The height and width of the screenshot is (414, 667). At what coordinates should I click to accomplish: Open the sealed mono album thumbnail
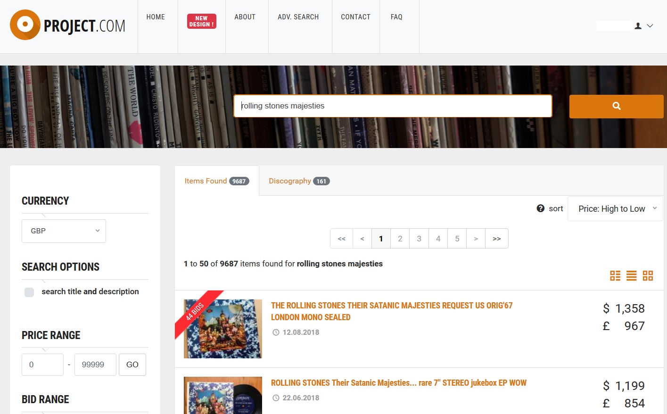(223, 329)
